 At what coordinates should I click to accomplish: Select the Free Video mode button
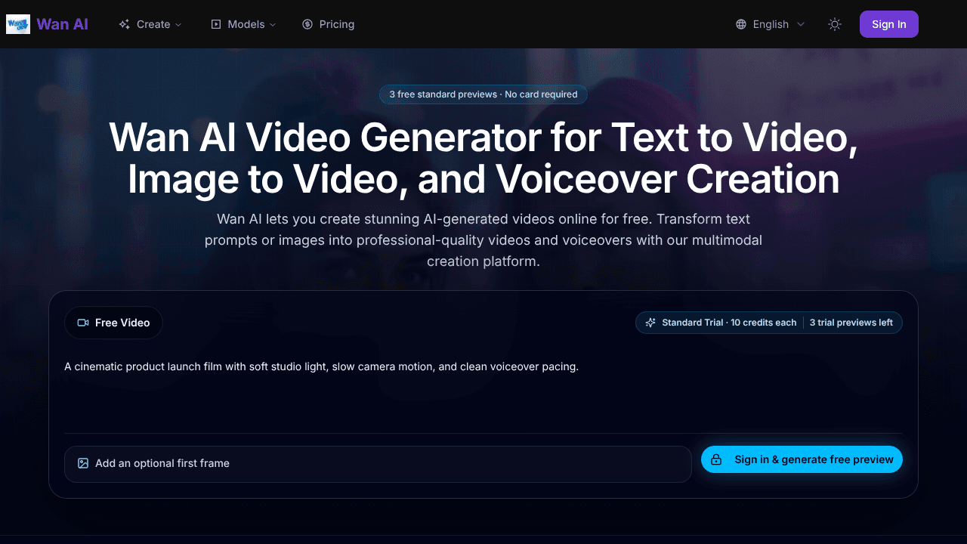coord(113,323)
